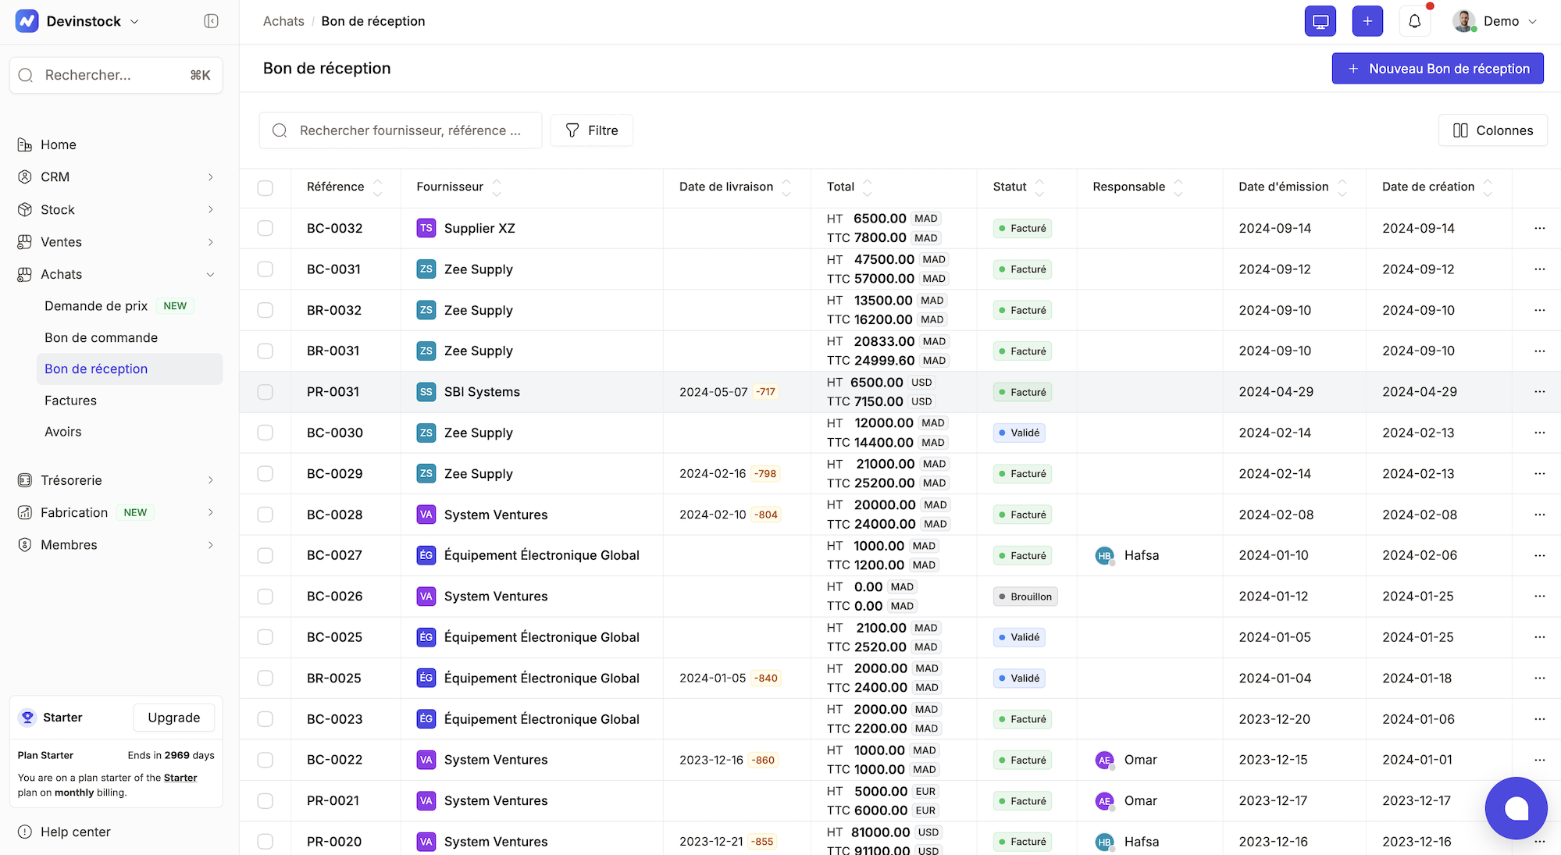Click the Filtre funnel button
The width and height of the screenshot is (1561, 855).
[591, 130]
